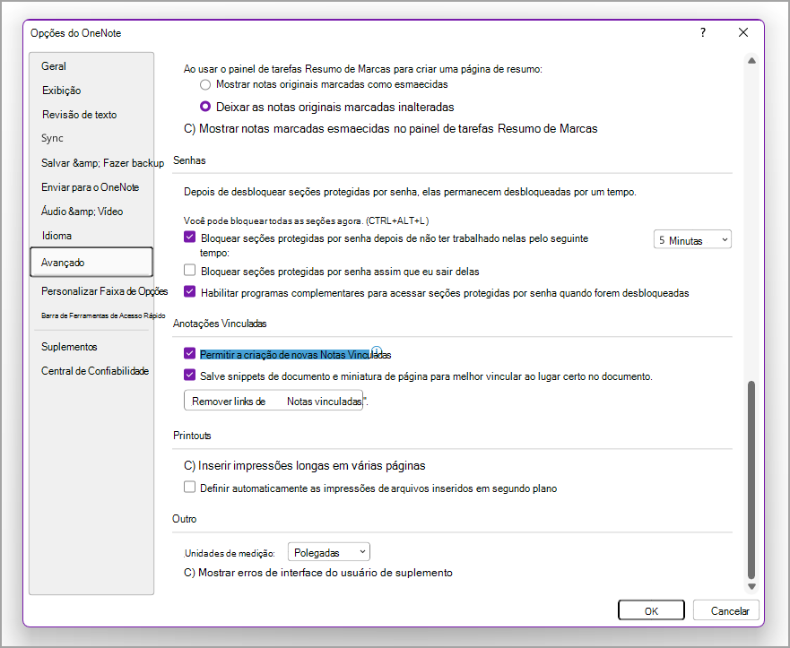Click the scrollbar down arrow

[x=751, y=586]
